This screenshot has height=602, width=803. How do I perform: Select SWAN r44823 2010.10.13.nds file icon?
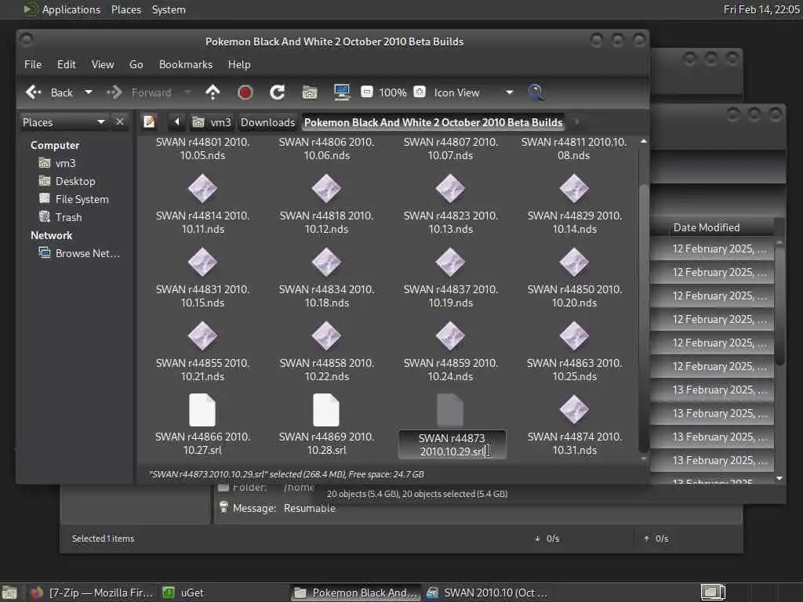click(x=451, y=189)
